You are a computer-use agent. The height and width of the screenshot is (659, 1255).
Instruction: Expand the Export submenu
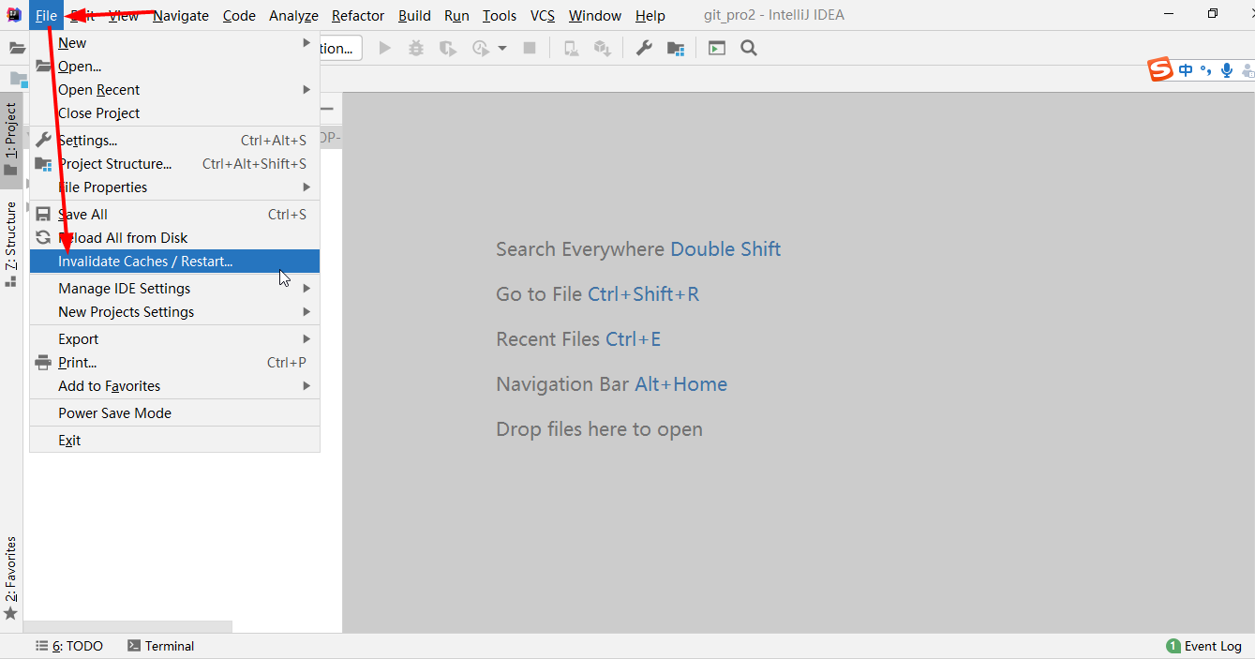(x=174, y=339)
